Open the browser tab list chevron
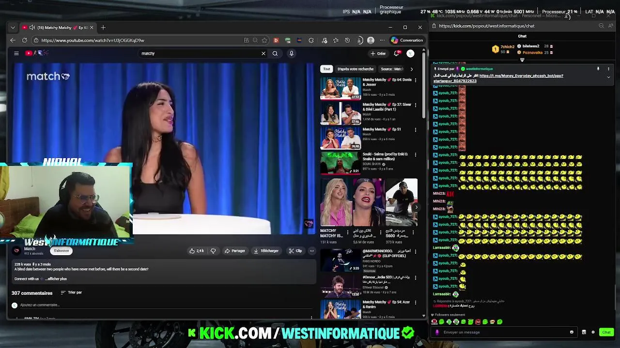Viewport: 620px width, 348px height. point(13,28)
